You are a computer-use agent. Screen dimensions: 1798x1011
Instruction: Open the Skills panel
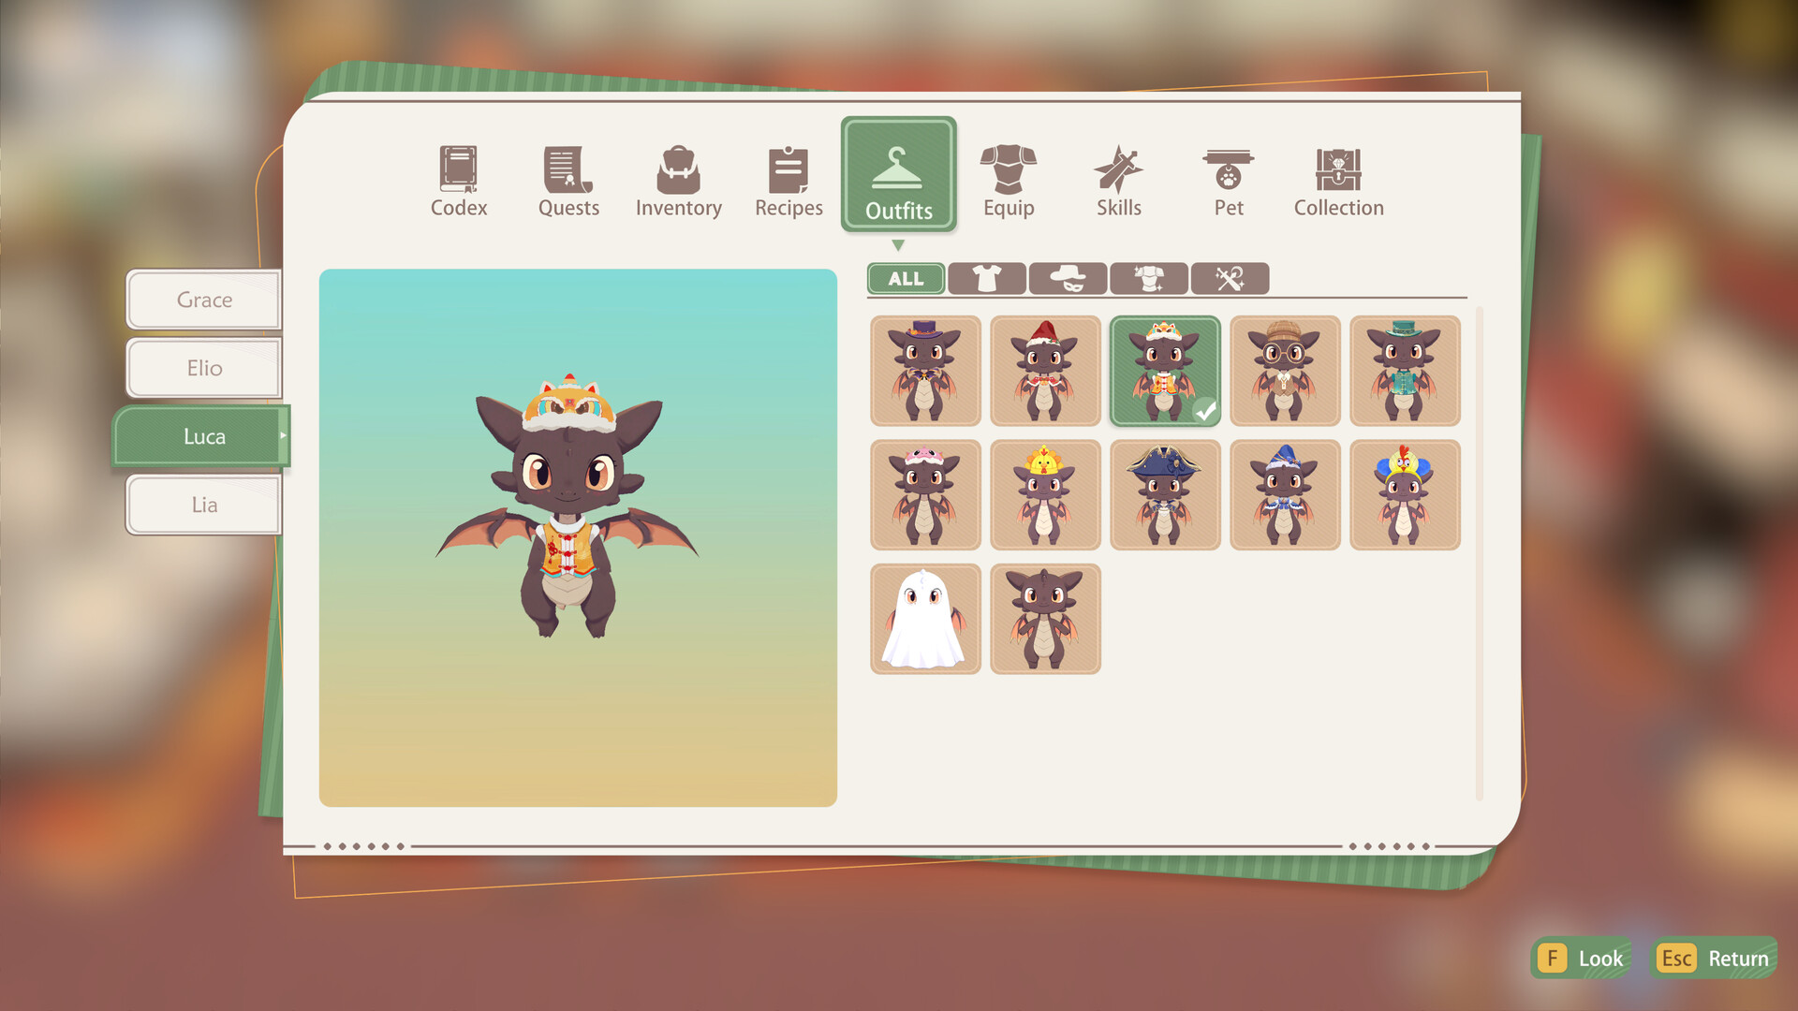(x=1118, y=178)
